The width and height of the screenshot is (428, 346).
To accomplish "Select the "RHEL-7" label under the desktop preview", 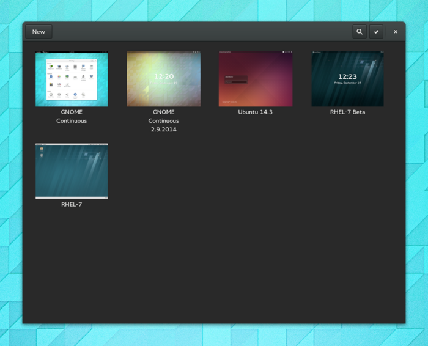I will tap(72, 204).
